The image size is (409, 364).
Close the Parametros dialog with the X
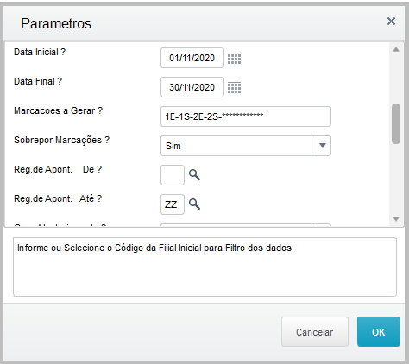(x=391, y=22)
